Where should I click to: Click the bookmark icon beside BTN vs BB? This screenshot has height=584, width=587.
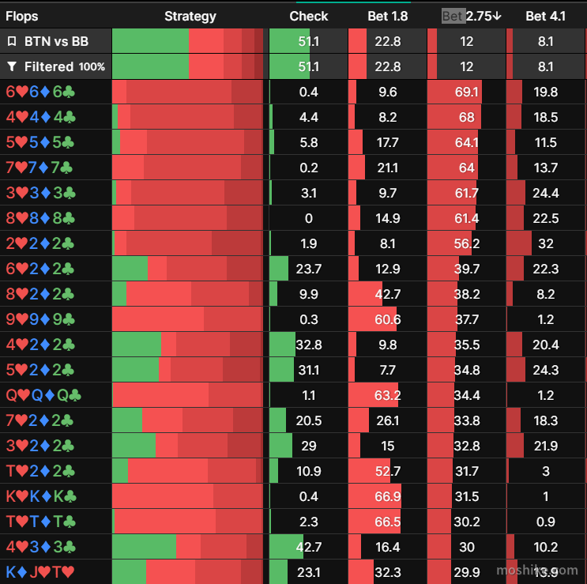tap(12, 41)
